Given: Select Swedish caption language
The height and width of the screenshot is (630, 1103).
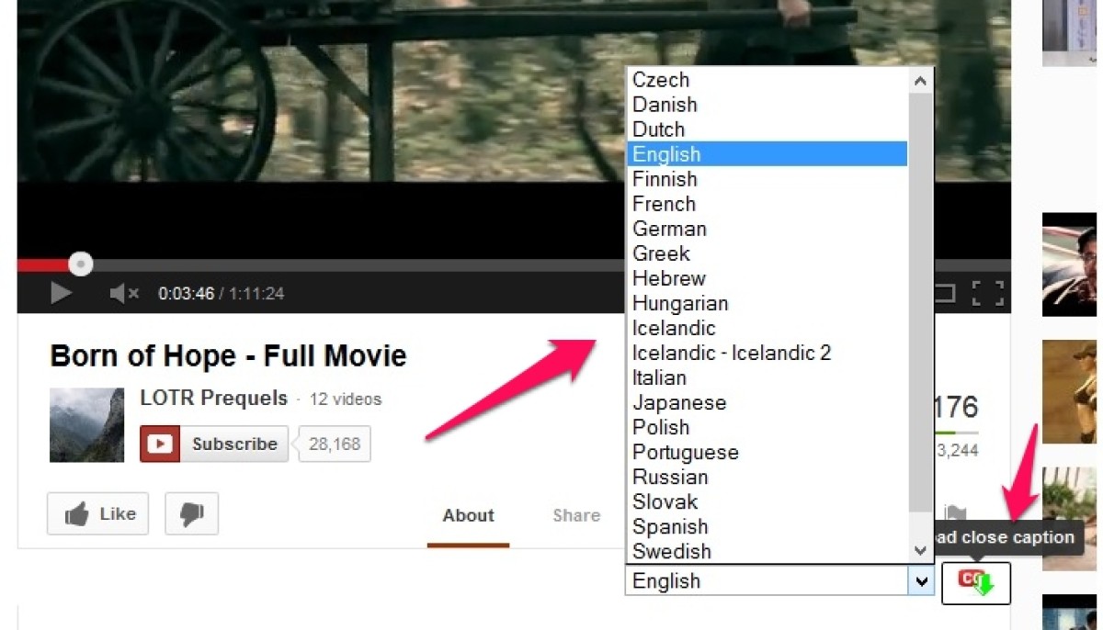Looking at the screenshot, I should click(767, 551).
